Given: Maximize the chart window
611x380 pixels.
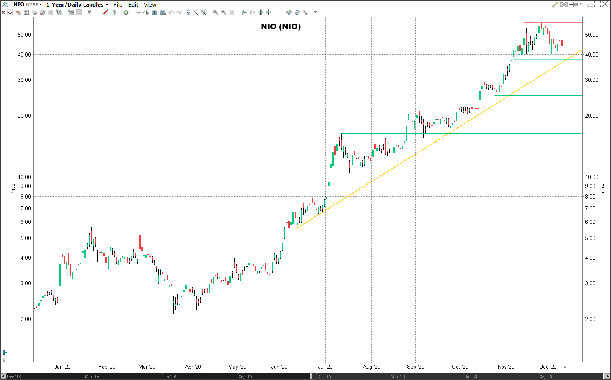Looking at the screenshot, I should point(598,4).
